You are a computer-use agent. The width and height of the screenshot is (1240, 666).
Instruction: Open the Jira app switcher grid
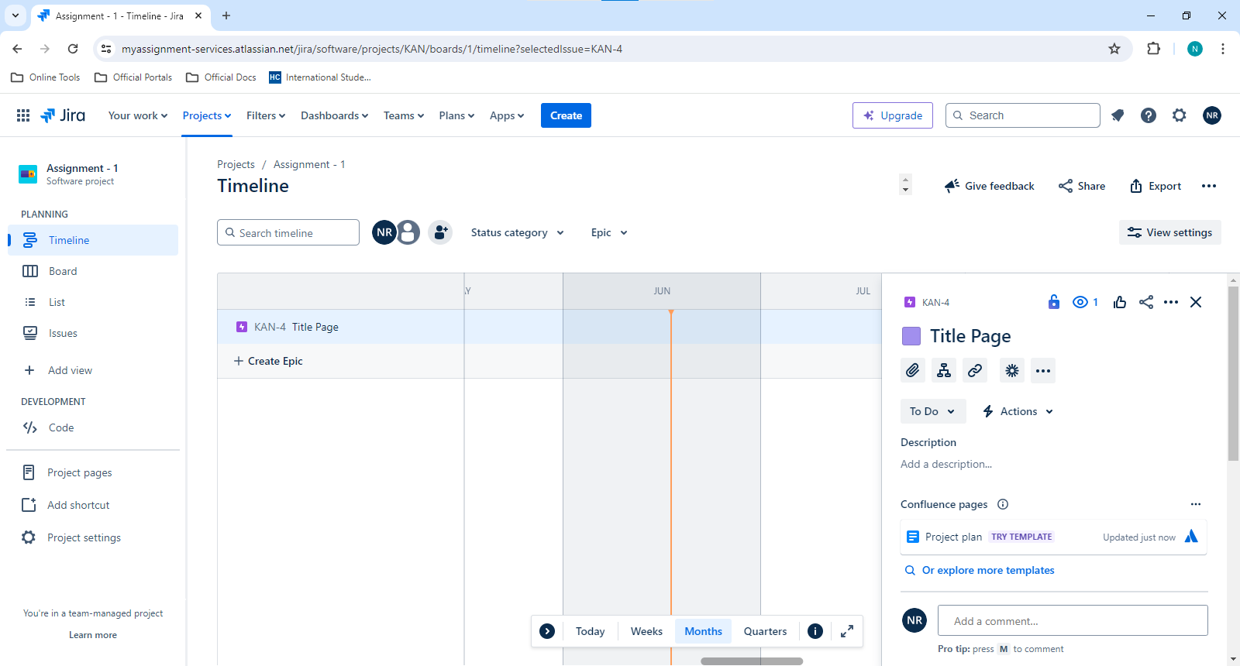pos(23,115)
